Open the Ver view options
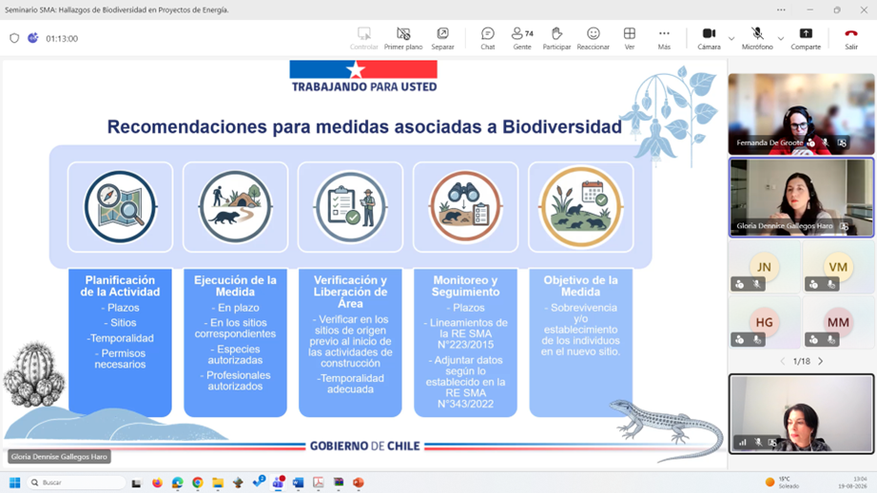The image size is (877, 493). click(630, 39)
